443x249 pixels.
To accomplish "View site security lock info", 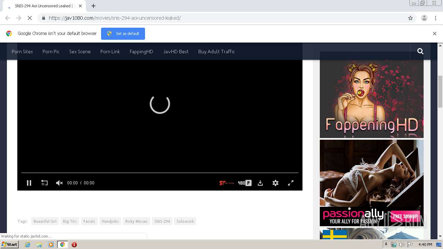I will (43, 18).
